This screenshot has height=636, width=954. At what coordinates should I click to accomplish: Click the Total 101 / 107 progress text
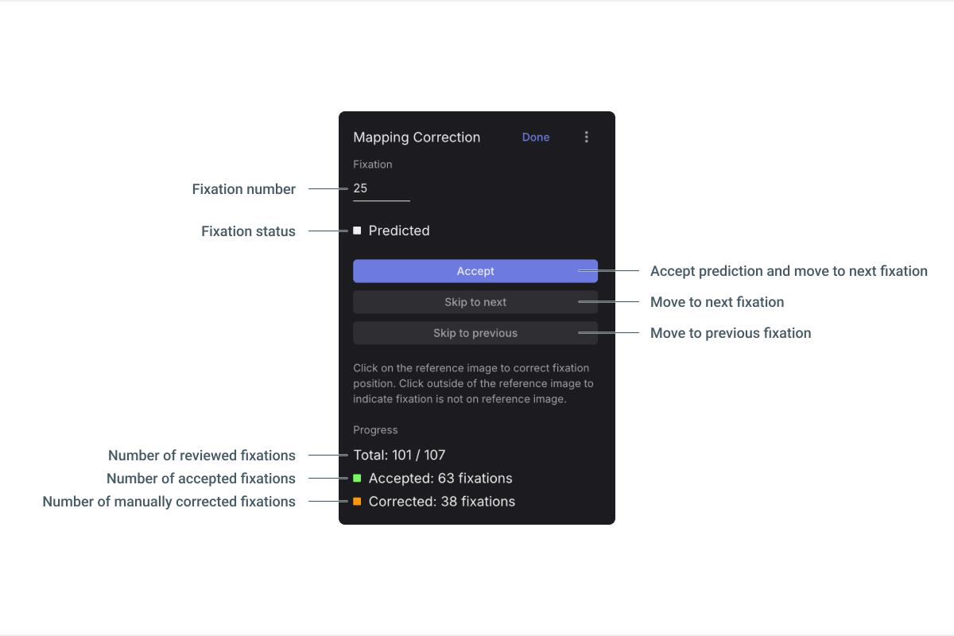point(399,456)
